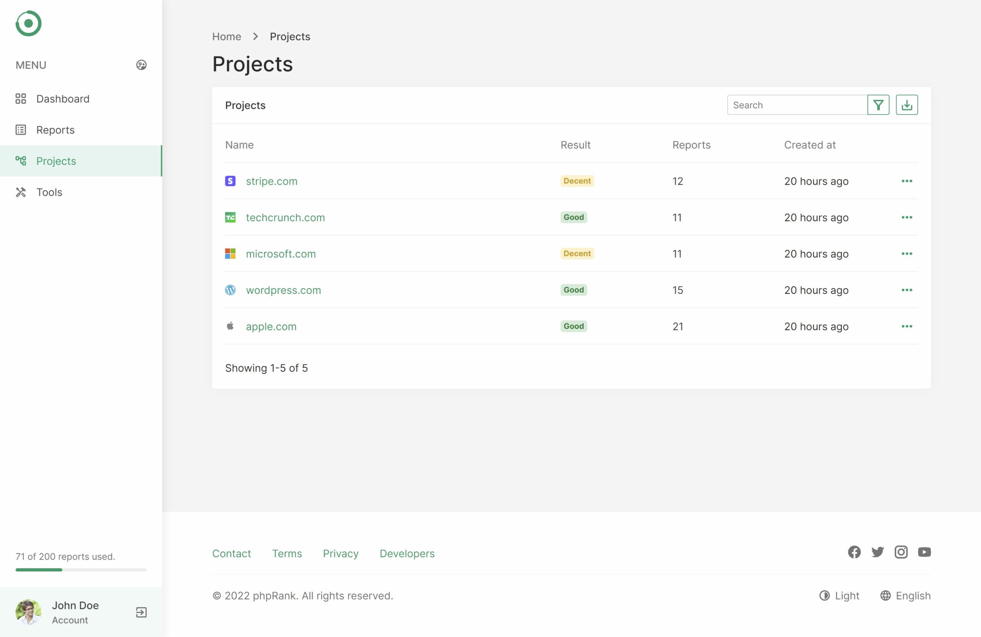This screenshot has height=637, width=981.
Task: Focus the Search projects input field
Action: pyautogui.click(x=797, y=105)
